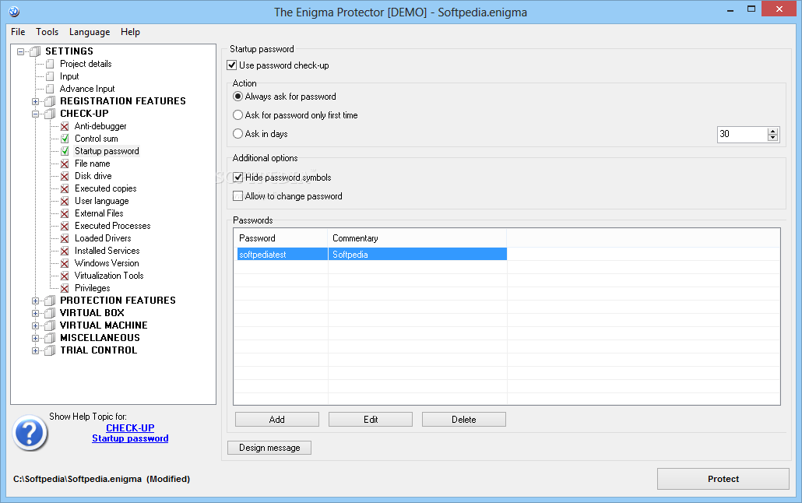Click the TRIAL CONTROL folder icon
Image resolution: width=802 pixels, height=503 pixels.
point(50,350)
